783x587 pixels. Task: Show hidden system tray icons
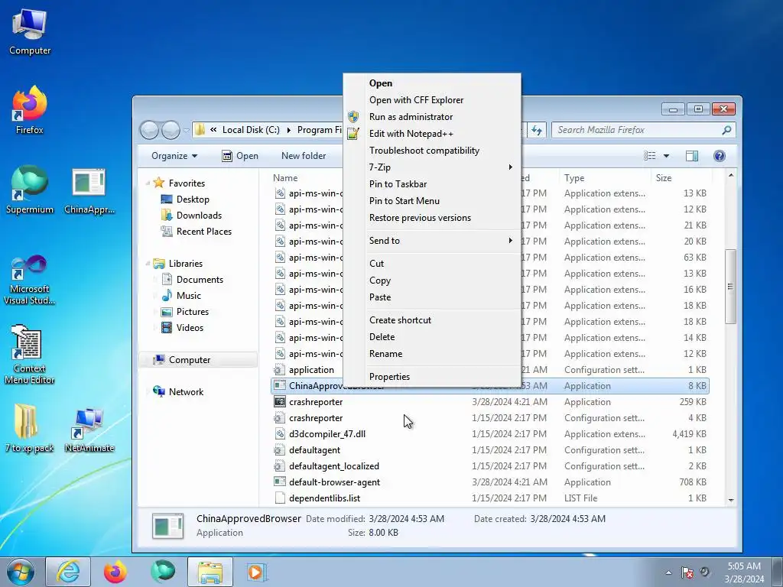click(668, 572)
